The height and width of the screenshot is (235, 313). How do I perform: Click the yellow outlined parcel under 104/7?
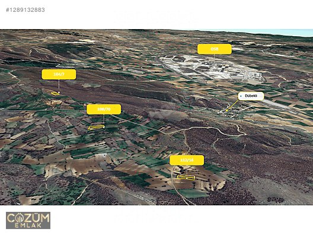[x=55, y=93]
